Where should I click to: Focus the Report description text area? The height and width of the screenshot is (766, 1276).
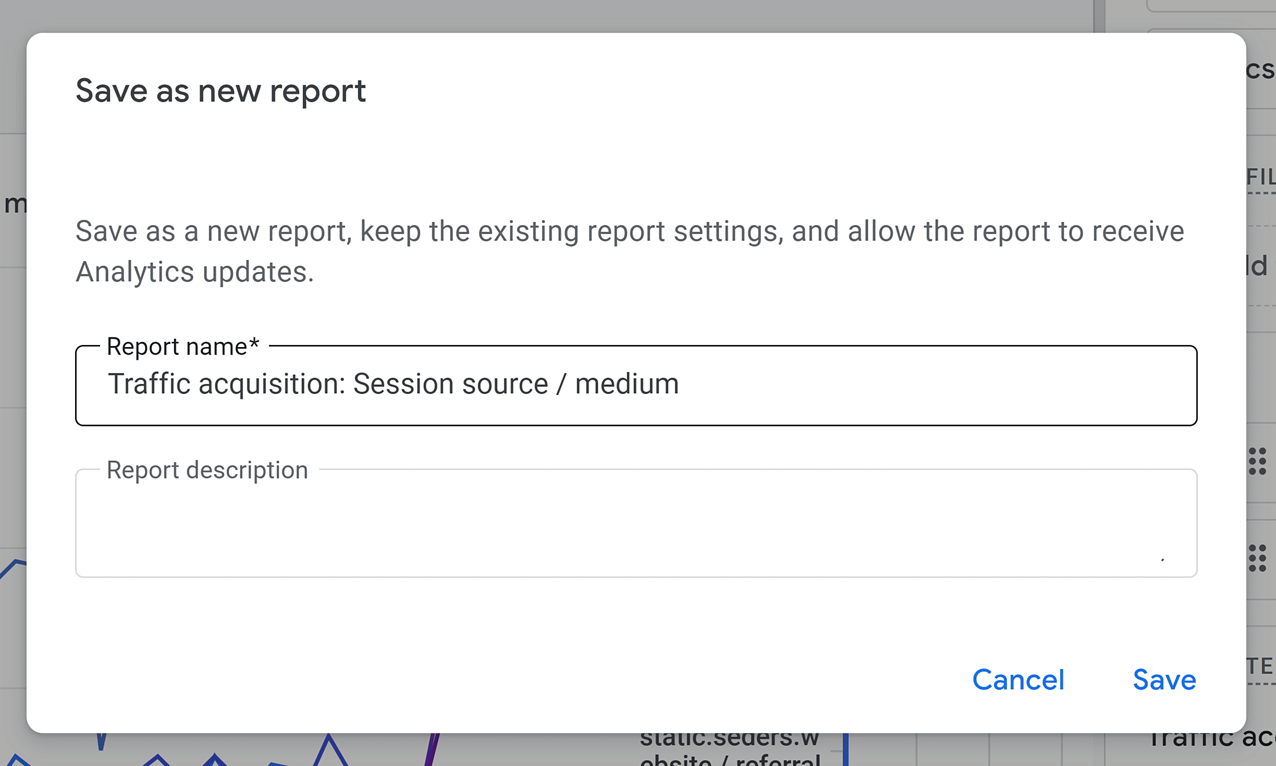click(636, 523)
